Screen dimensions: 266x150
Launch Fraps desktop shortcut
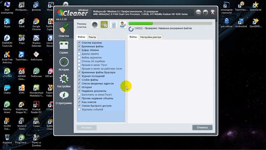[x=22, y=40]
